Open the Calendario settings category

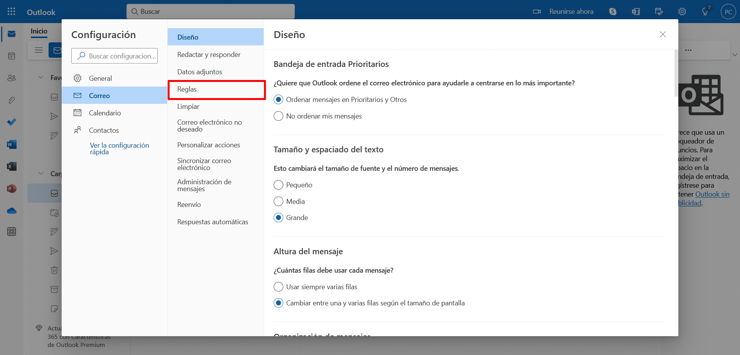(114, 113)
